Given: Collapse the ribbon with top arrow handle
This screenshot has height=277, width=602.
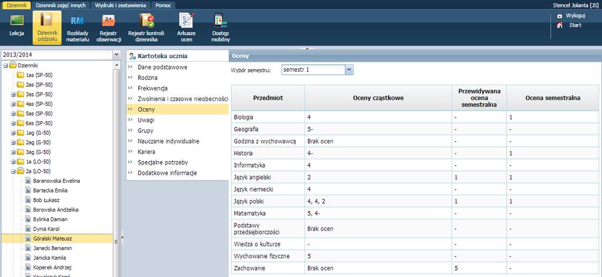Looking at the screenshot, I should coord(307,48).
